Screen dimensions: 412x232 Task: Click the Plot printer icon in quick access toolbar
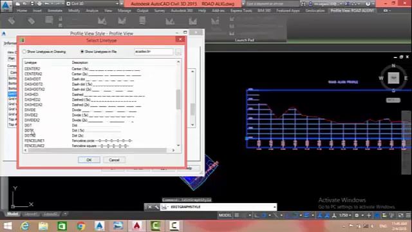point(39,4)
